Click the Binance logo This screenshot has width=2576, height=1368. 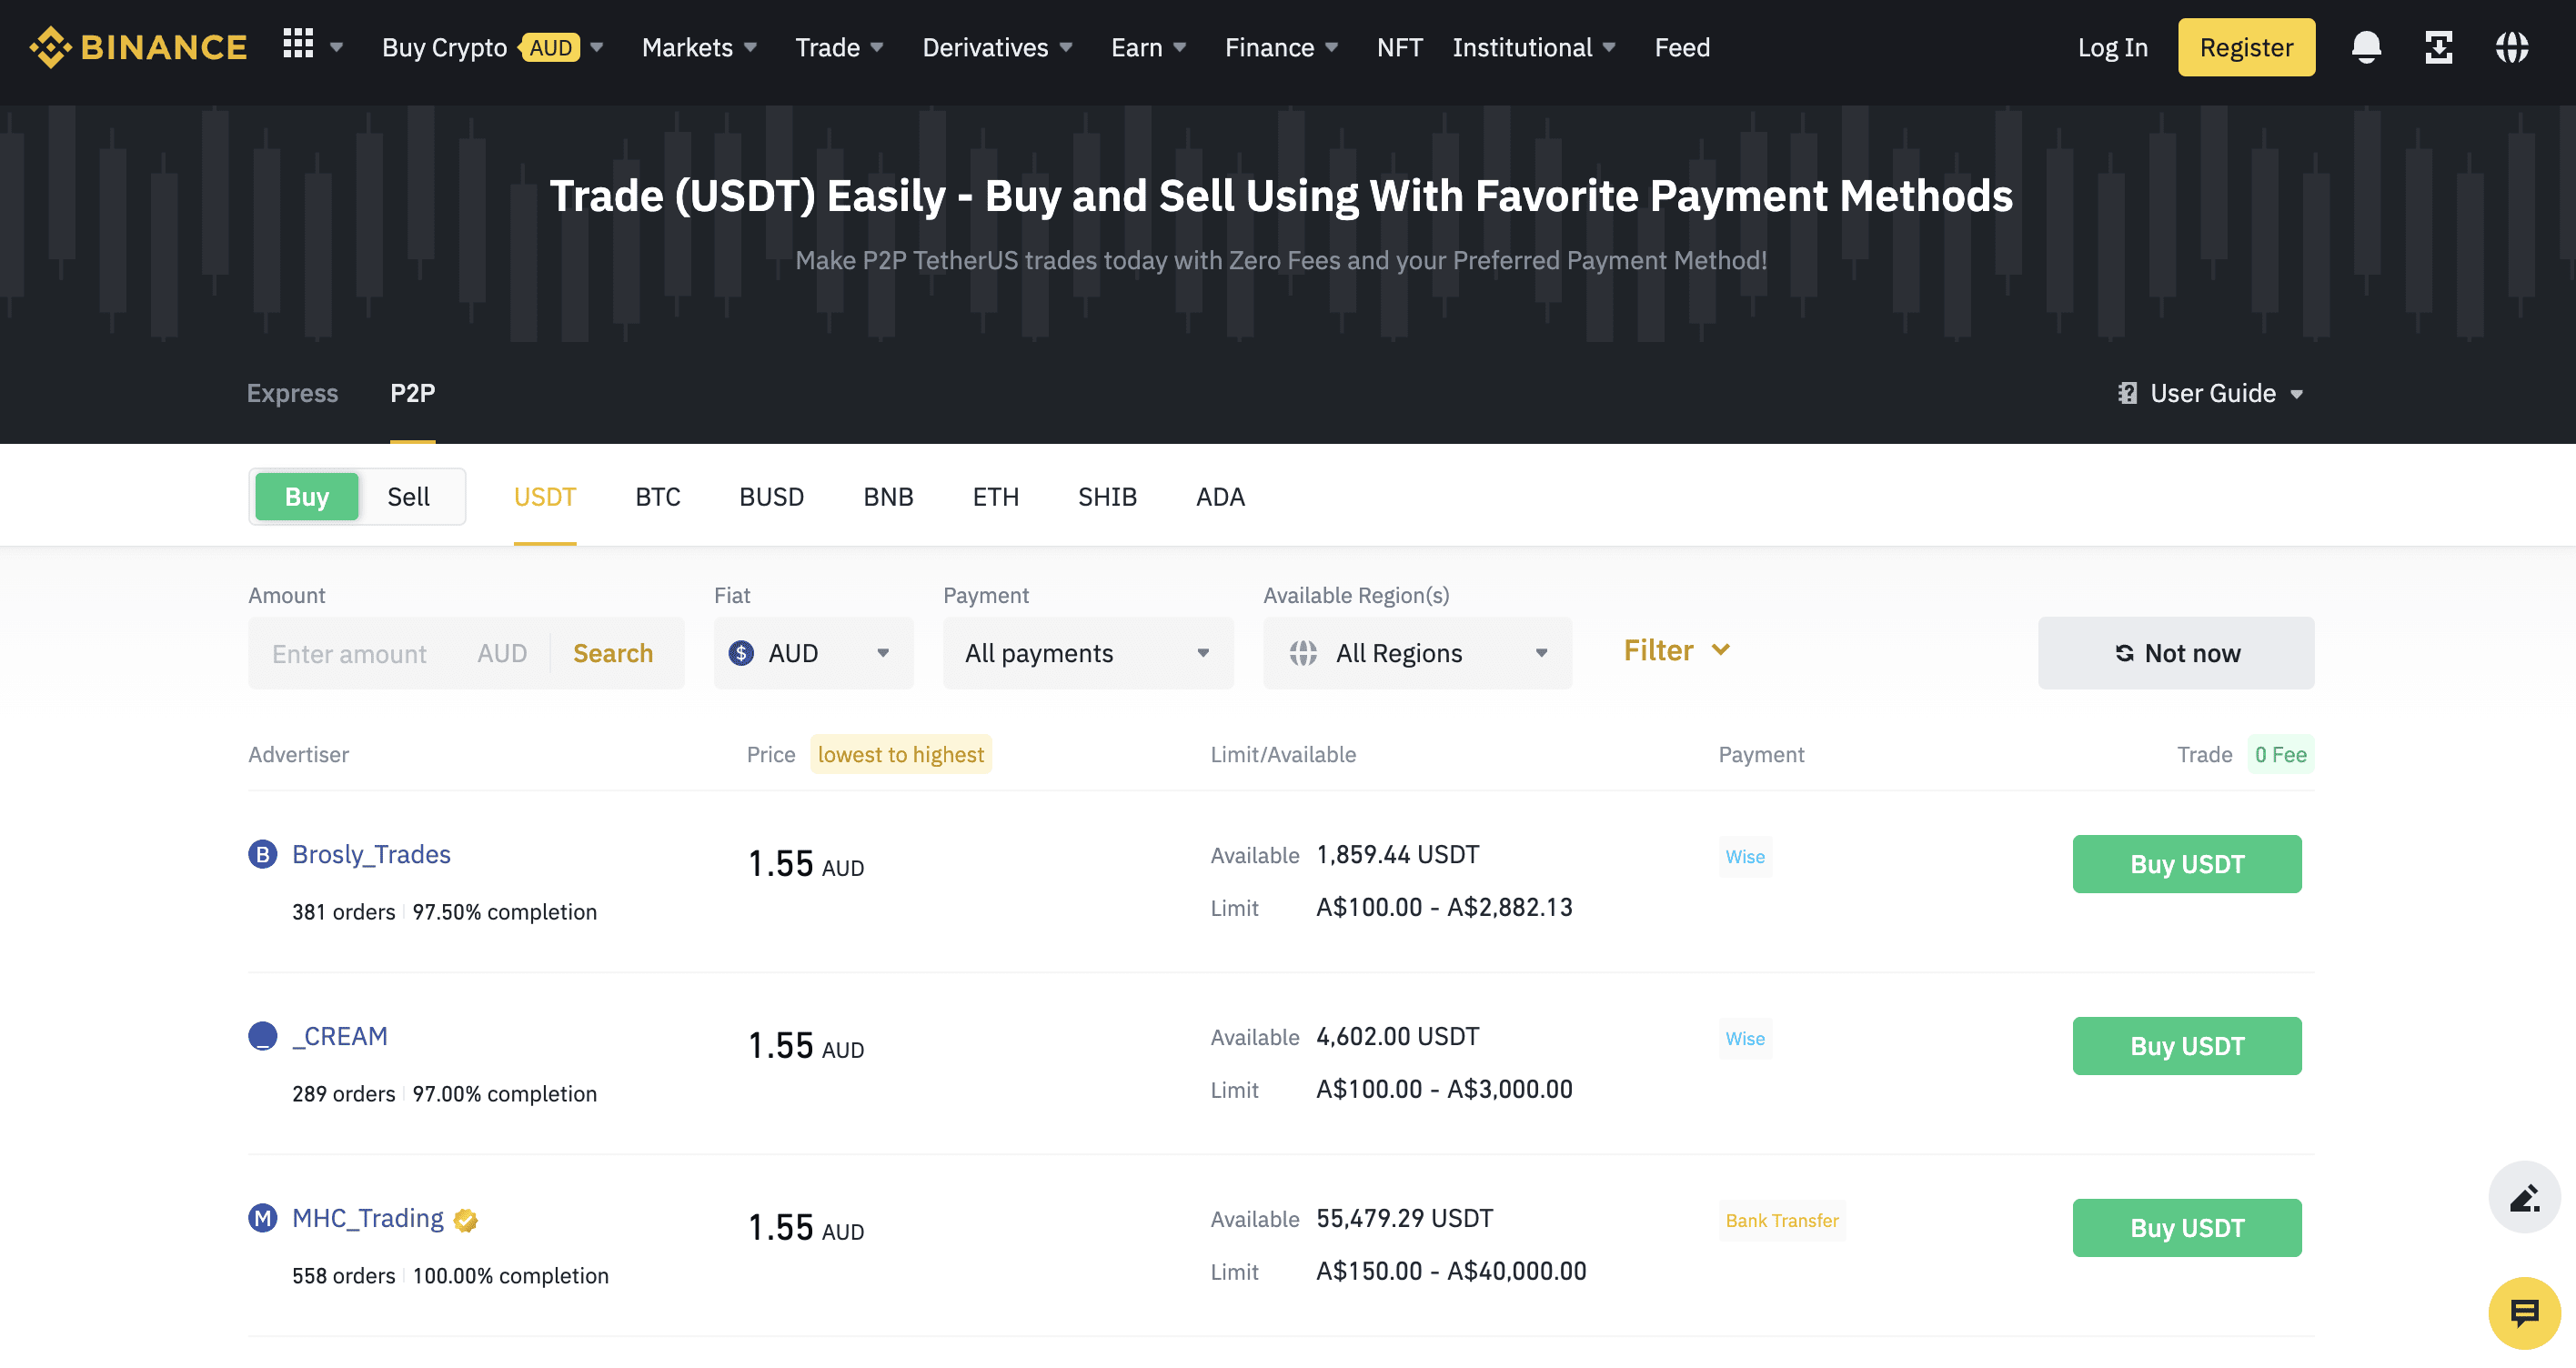(138, 47)
